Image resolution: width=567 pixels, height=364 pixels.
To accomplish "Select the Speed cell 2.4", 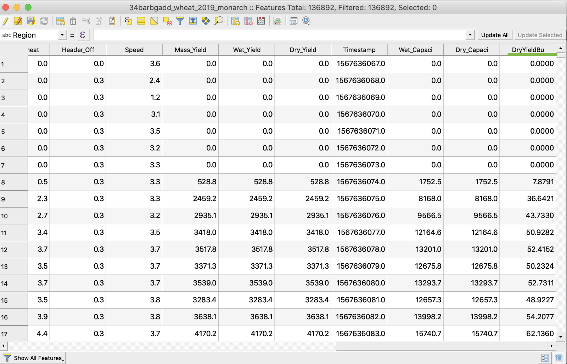I will pyautogui.click(x=134, y=80).
